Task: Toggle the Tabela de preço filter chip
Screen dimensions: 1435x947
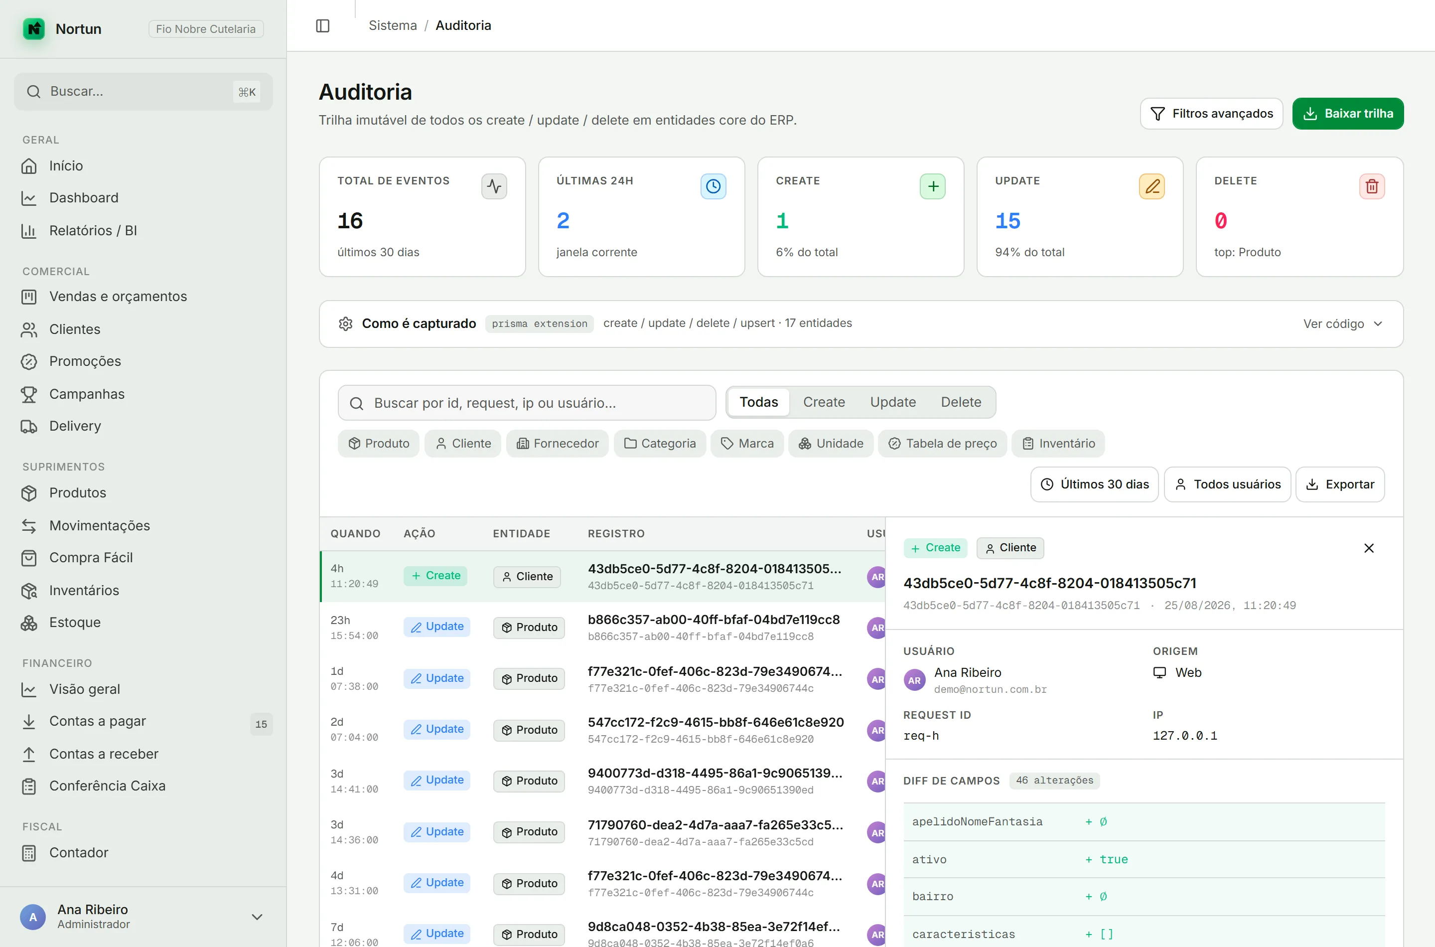Action: click(x=942, y=443)
